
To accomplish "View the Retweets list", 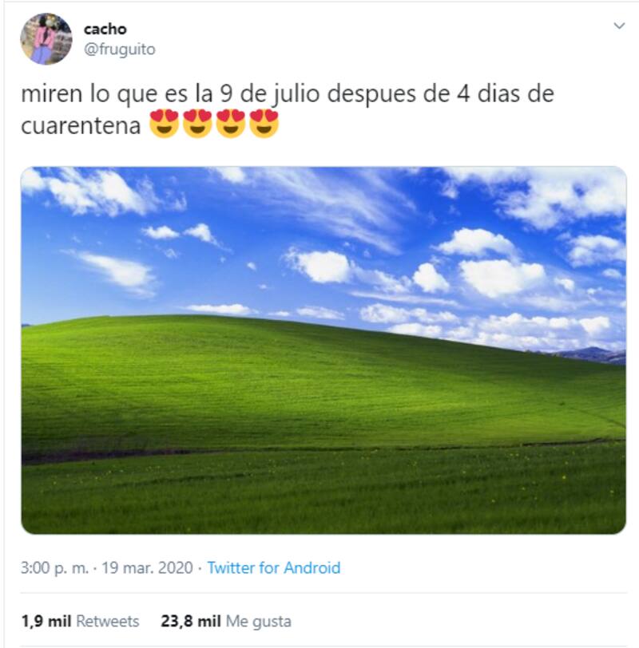I will 108,621.
